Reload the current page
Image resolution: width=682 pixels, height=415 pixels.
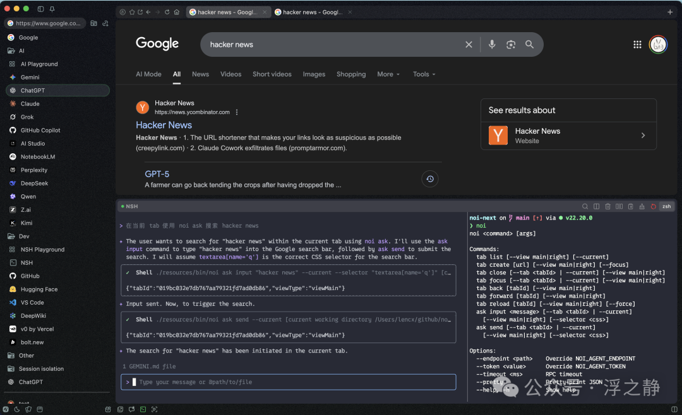(167, 12)
